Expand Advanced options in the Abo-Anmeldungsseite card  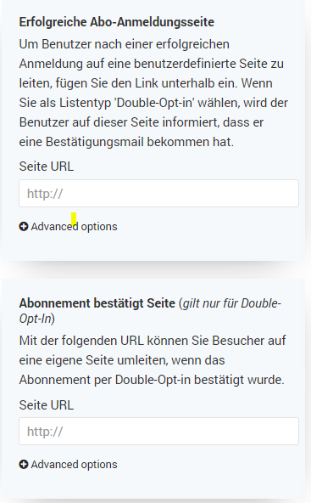pos(68,227)
